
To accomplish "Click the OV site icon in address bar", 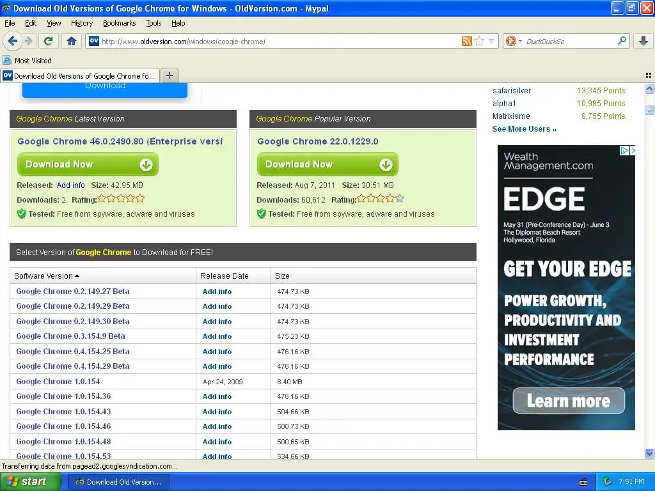I will tap(94, 41).
